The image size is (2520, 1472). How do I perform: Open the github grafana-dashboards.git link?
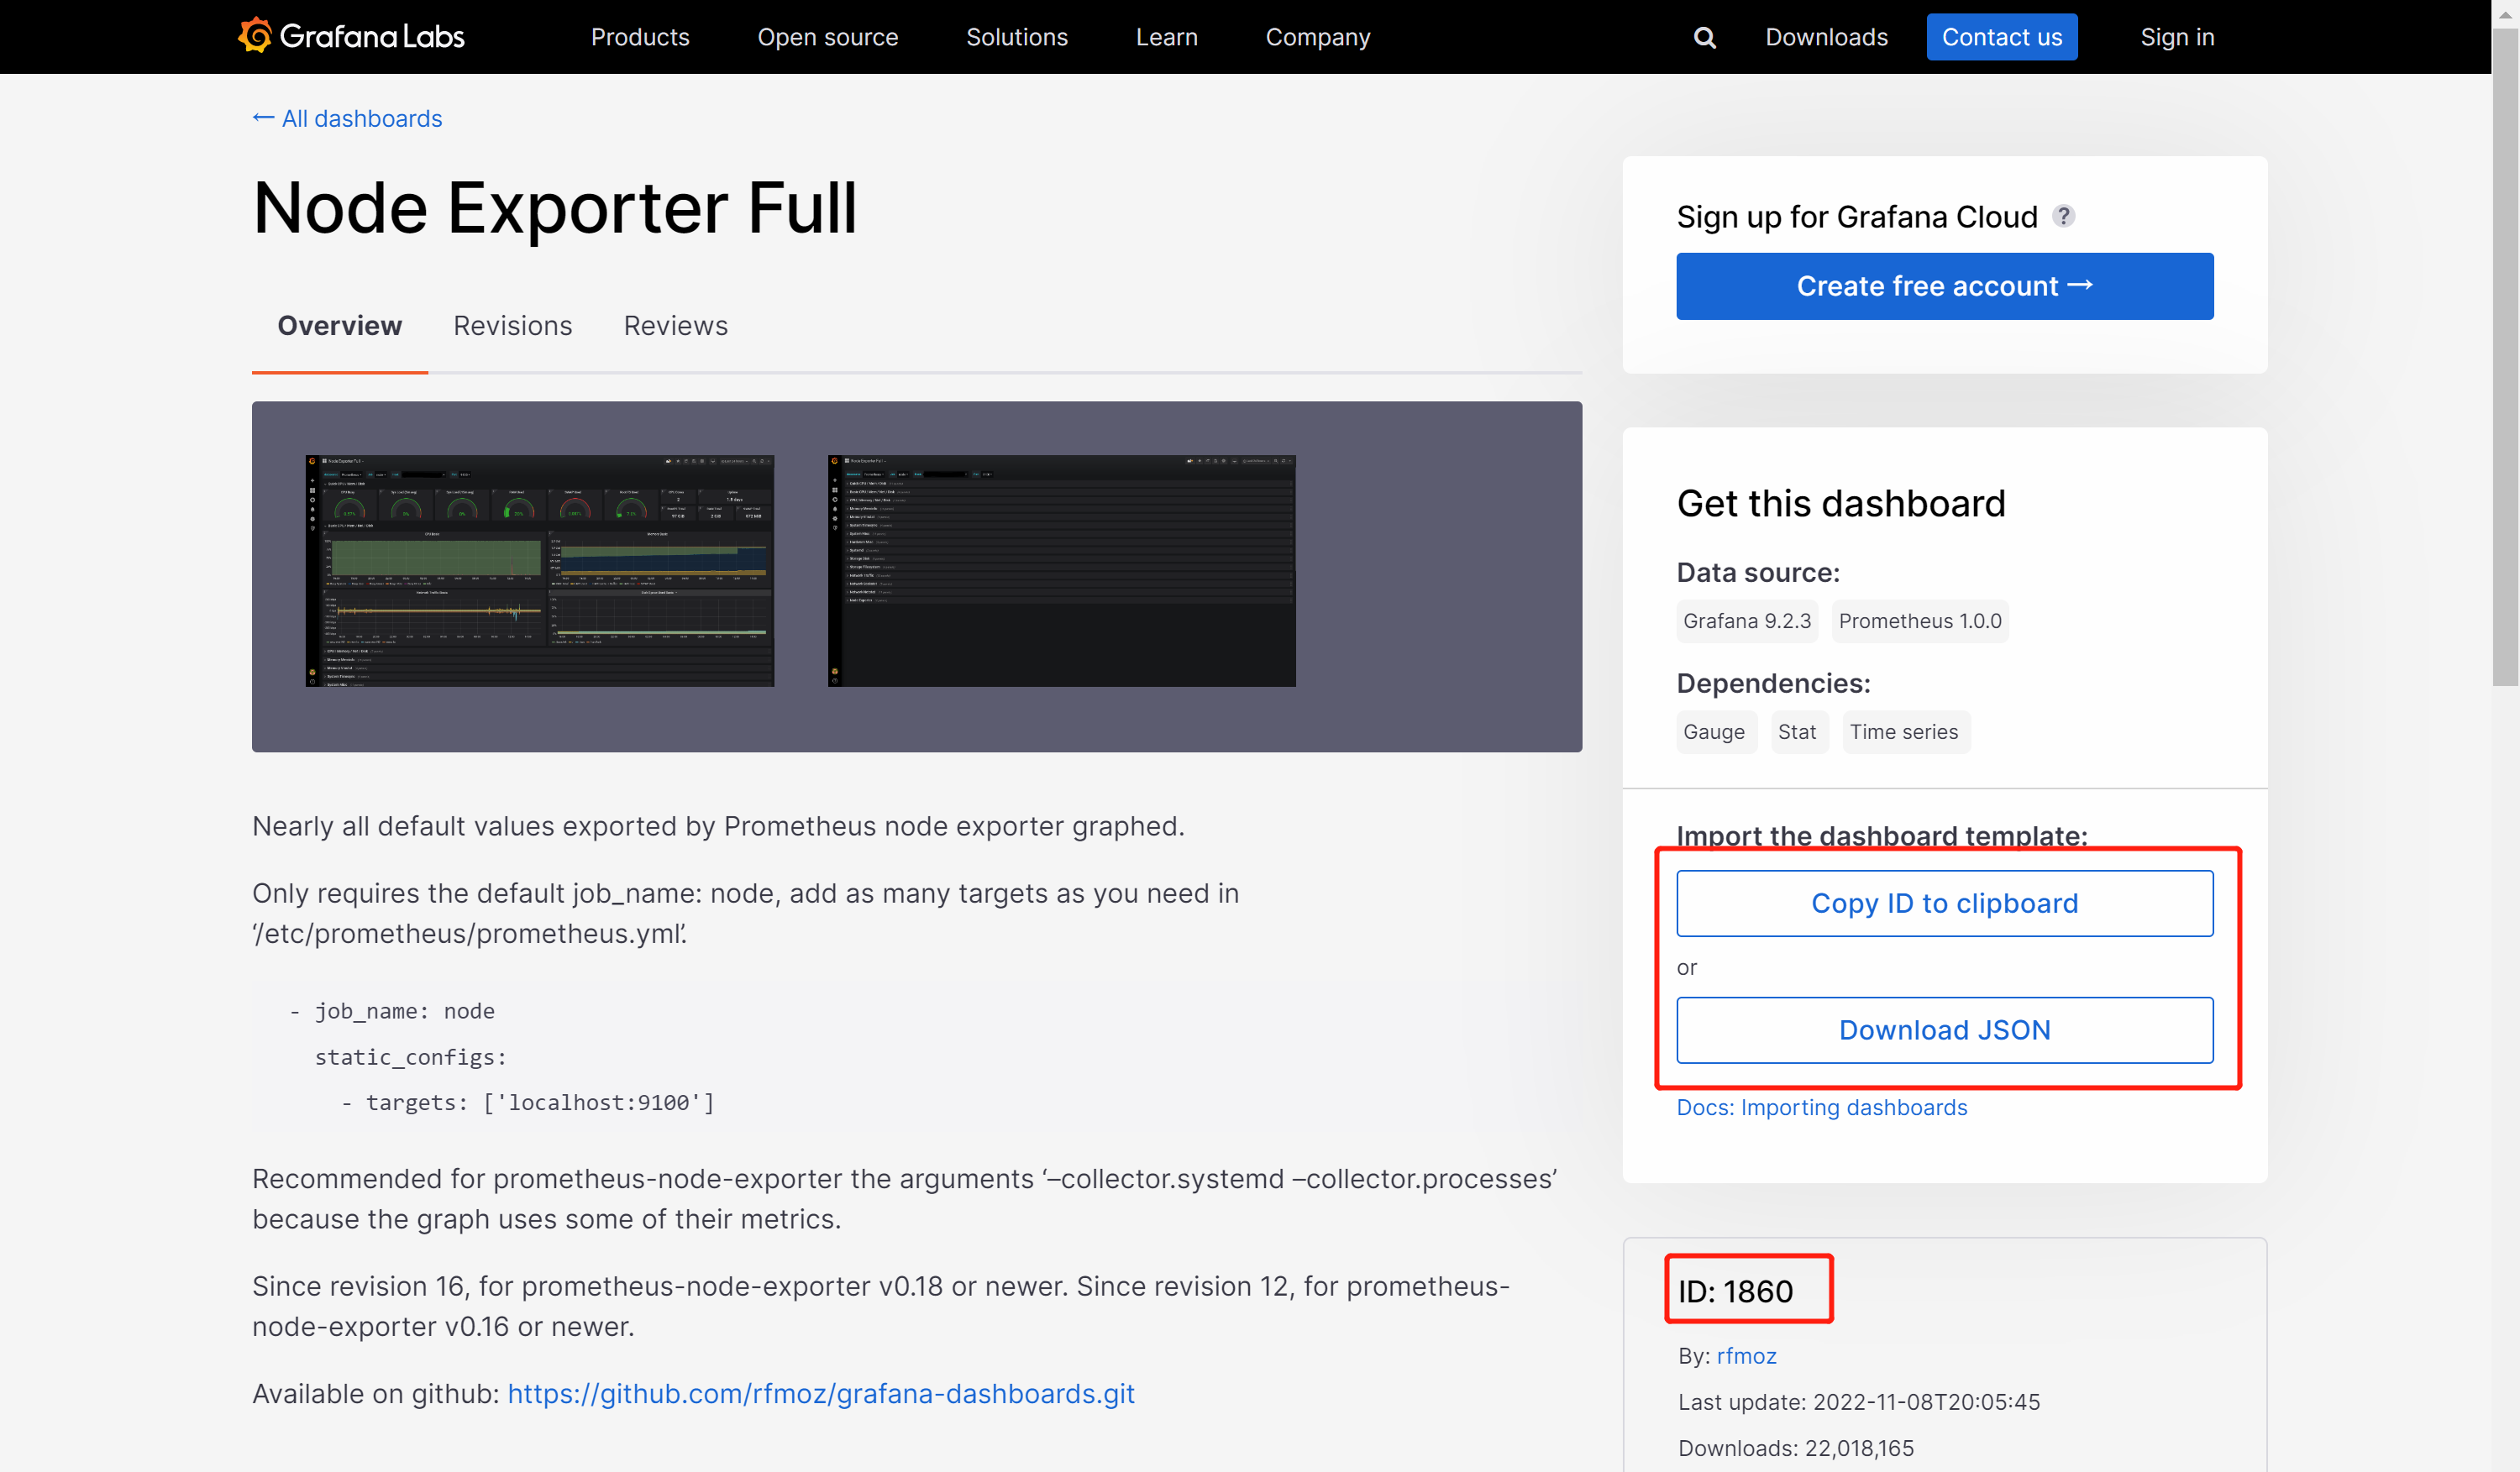point(821,1393)
